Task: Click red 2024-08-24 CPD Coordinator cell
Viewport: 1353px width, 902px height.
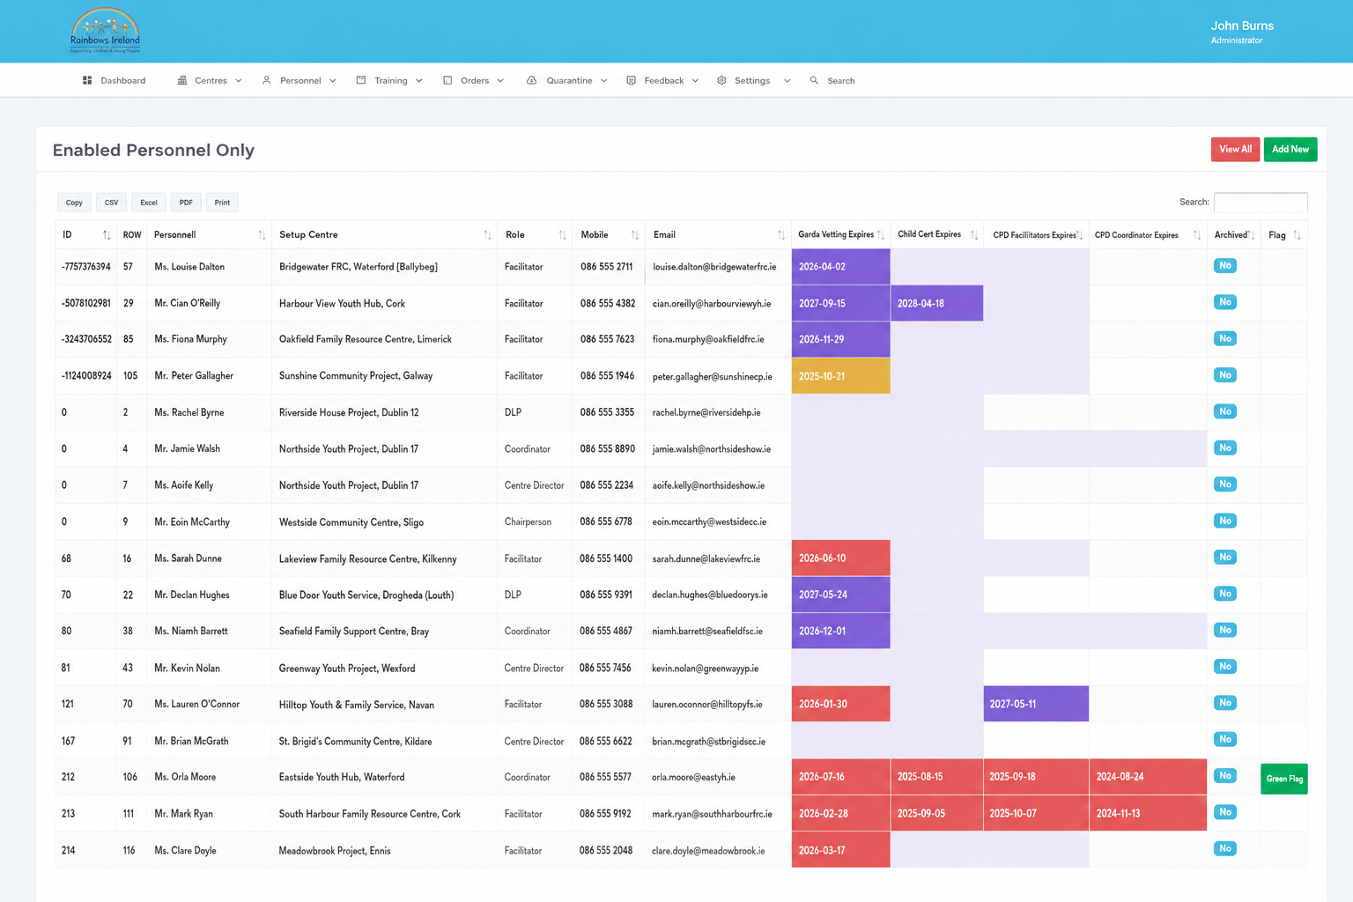Action: (1148, 777)
